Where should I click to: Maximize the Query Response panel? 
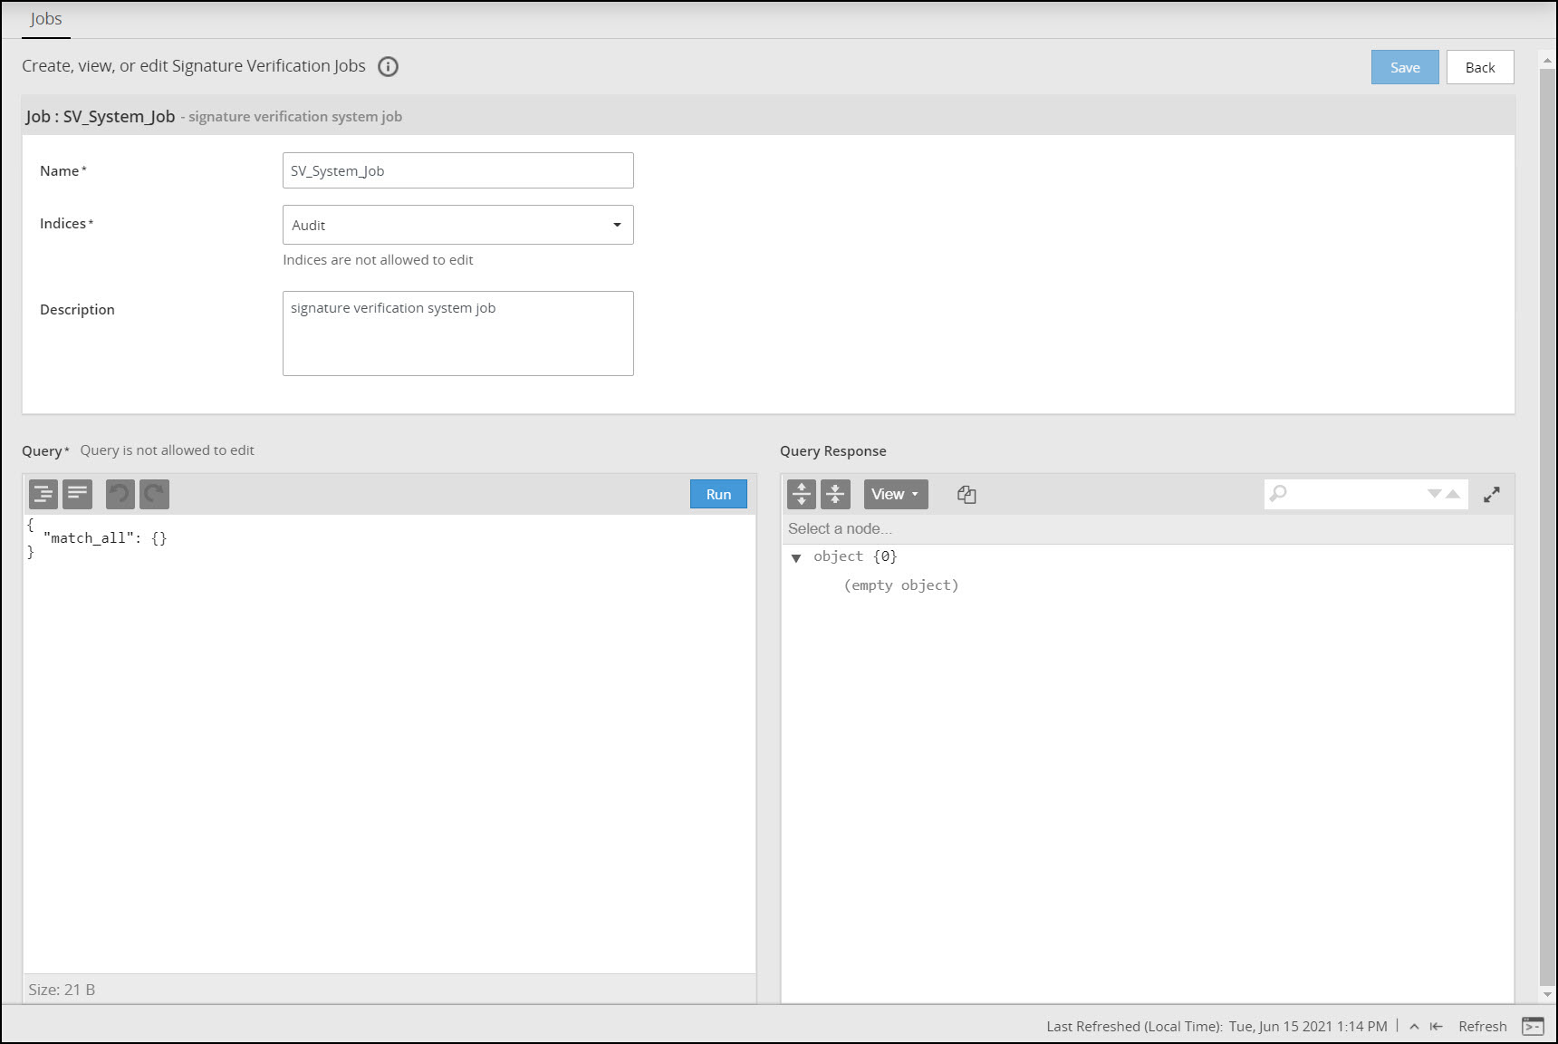pyautogui.click(x=1492, y=494)
